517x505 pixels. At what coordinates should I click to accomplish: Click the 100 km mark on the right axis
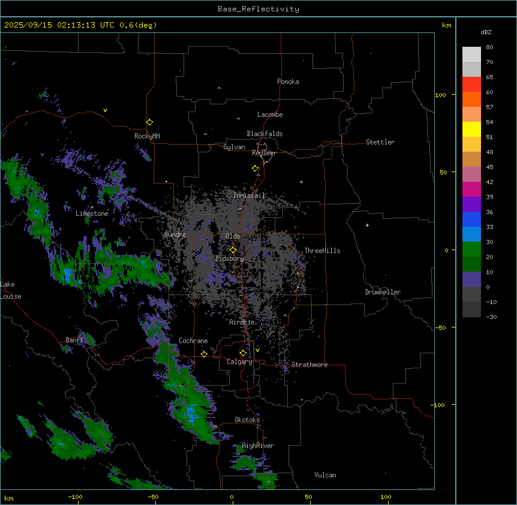click(x=440, y=95)
